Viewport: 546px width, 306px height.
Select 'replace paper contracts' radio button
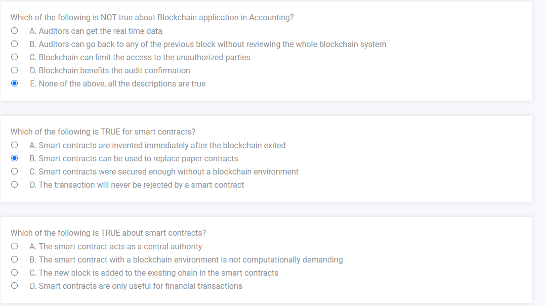(x=14, y=158)
